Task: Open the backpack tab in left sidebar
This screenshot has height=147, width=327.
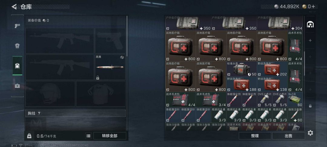Action: pos(17,66)
